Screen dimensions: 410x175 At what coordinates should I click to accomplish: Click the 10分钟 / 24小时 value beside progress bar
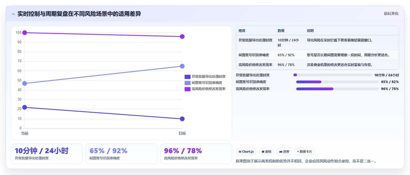(386, 75)
